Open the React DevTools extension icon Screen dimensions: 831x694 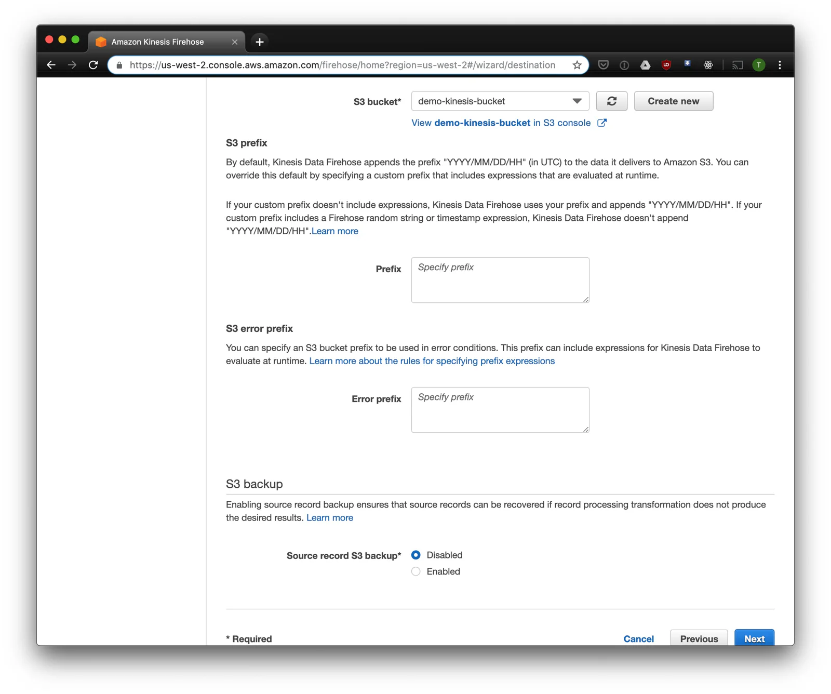click(x=708, y=65)
